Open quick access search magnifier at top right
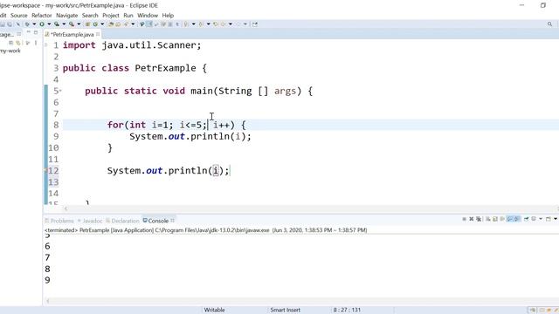This screenshot has width=559, height=314. (549, 24)
